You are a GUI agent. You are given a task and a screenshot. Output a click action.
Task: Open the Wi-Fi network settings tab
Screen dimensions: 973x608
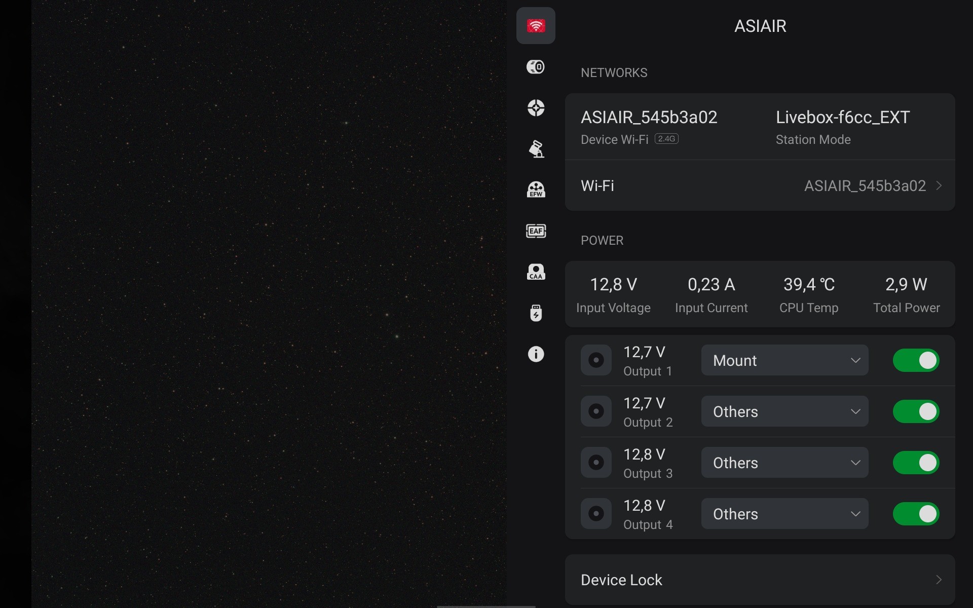[x=536, y=25]
